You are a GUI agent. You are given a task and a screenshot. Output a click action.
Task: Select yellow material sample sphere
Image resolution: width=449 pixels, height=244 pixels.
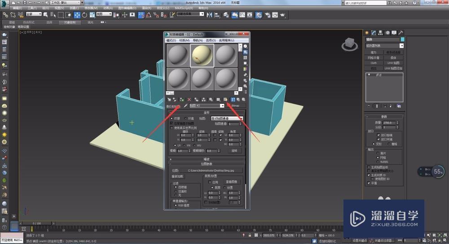(202, 55)
